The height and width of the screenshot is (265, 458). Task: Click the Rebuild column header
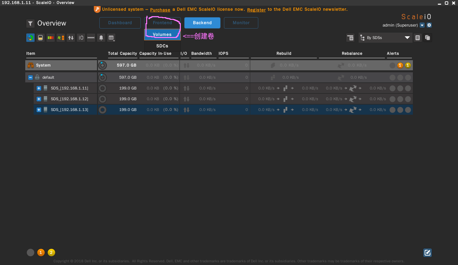[x=284, y=53]
